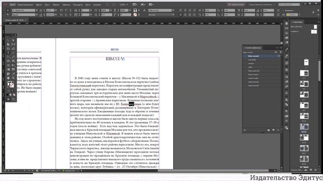Select the Type tool in toolbox
The width and height of the screenshot is (323, 181).
coord(8,53)
